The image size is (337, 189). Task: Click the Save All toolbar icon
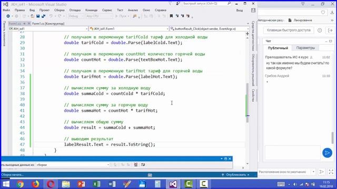(43, 16)
